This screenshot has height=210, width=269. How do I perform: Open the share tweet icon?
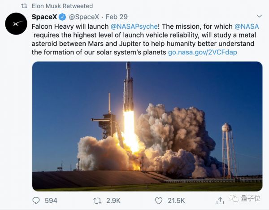pyautogui.click(x=221, y=201)
